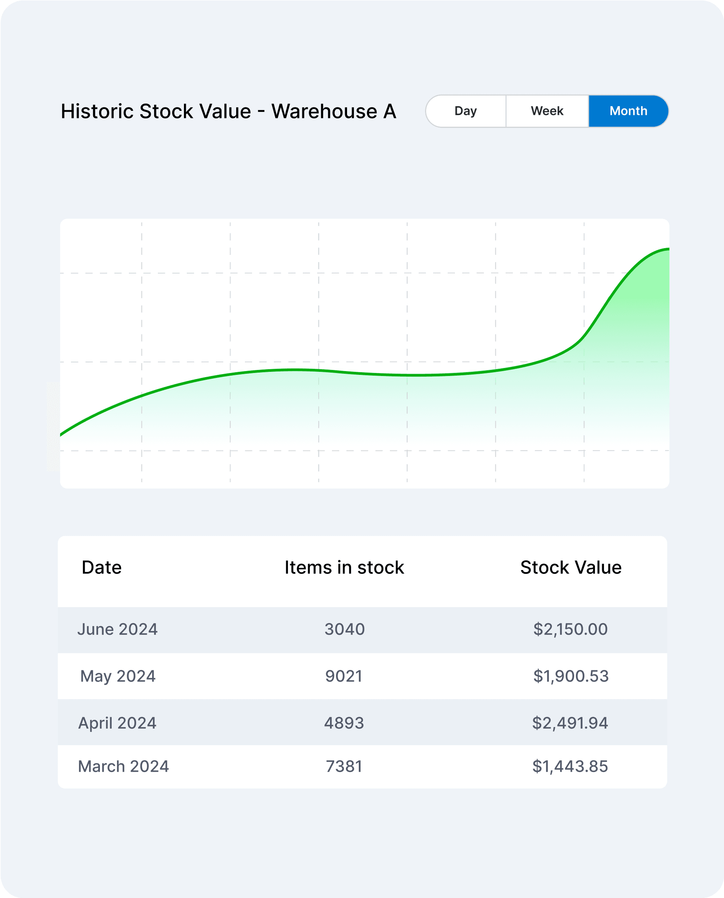The image size is (724, 898).
Task: Click the Date column header
Action: coord(101,567)
